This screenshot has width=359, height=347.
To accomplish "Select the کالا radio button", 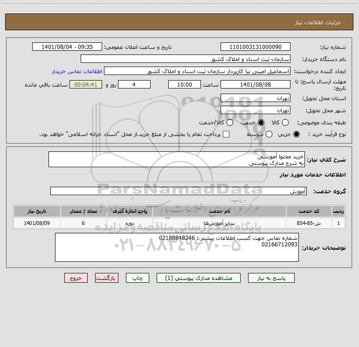I will tap(285, 122).
